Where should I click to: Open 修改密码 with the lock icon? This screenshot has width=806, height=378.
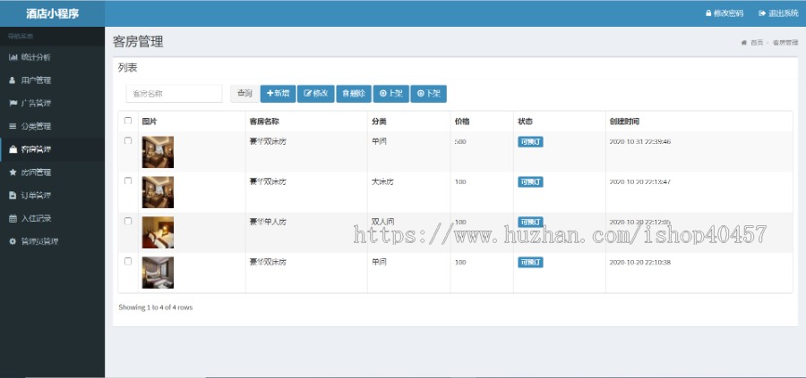pyautogui.click(x=725, y=13)
